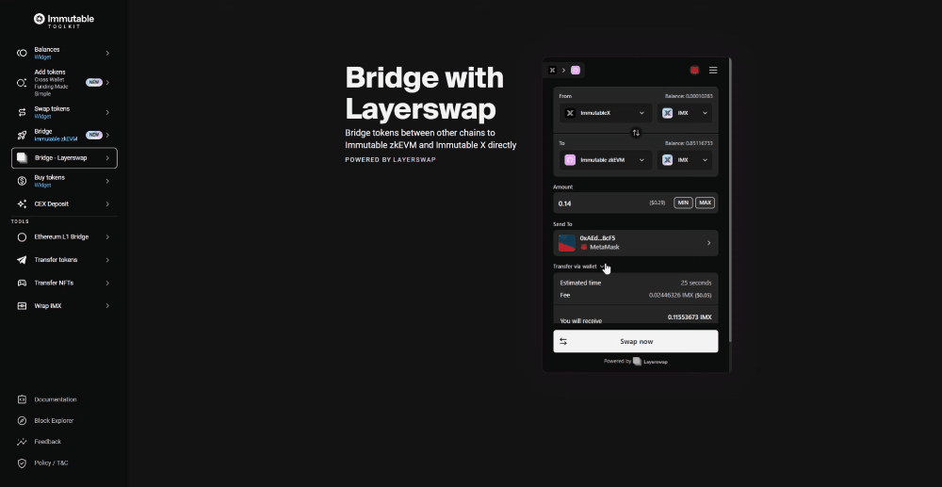Click the pink zkEVM icon in widget header
This screenshot has width=942, height=487.
point(575,71)
